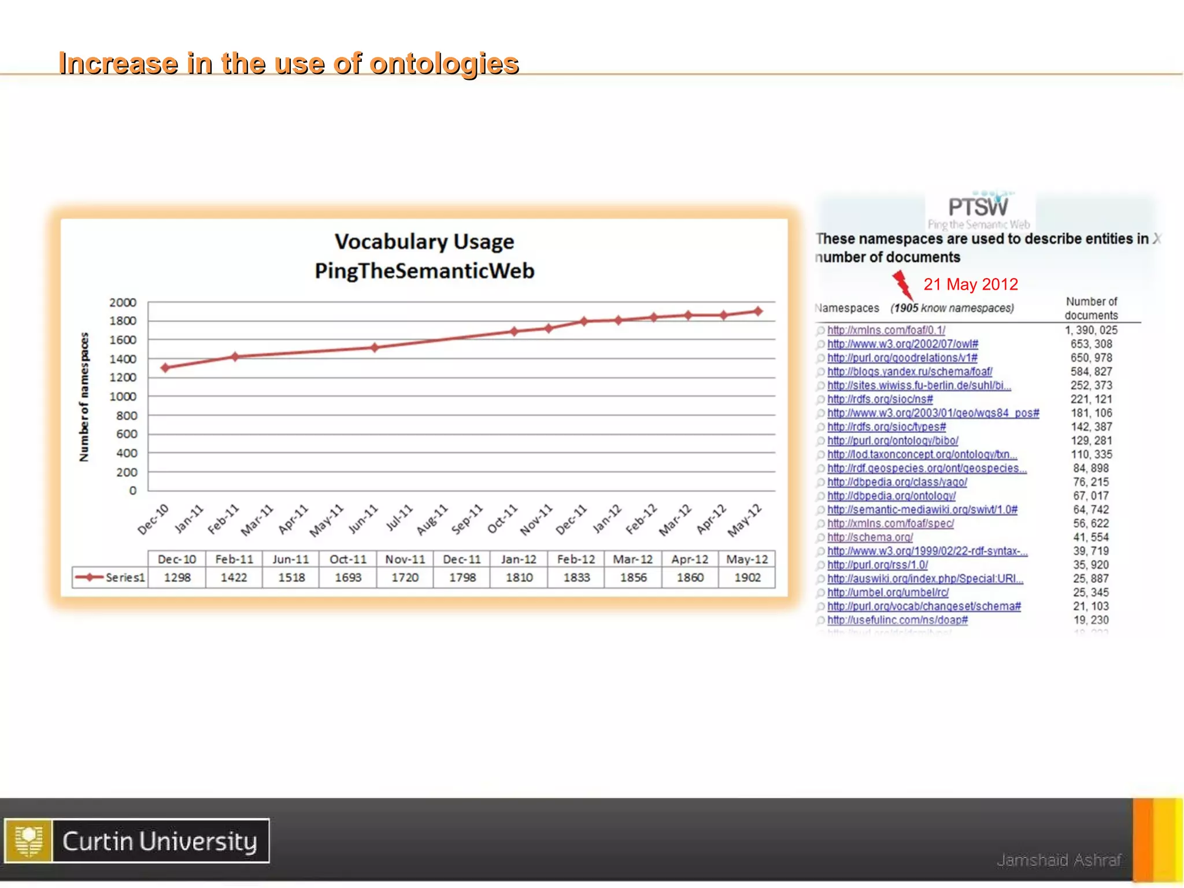Click the PTSW Ping the Semantic Web logo
Viewport: 1184px width, 888px height.
979,211
